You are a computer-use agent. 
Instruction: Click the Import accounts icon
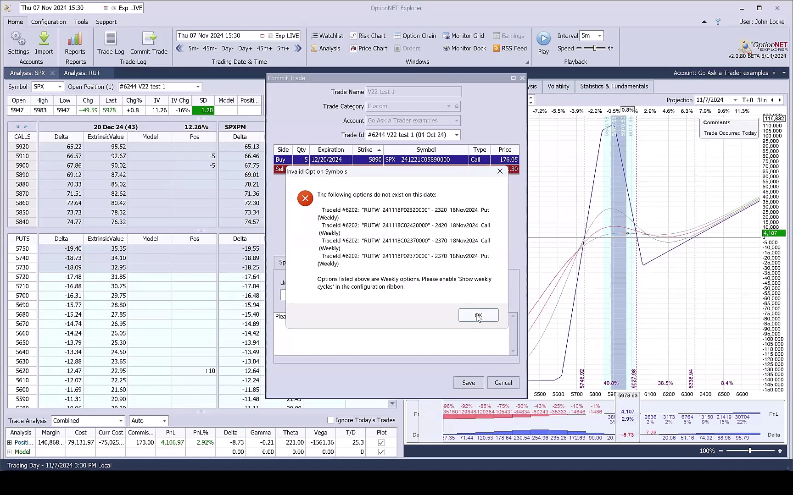(x=44, y=43)
